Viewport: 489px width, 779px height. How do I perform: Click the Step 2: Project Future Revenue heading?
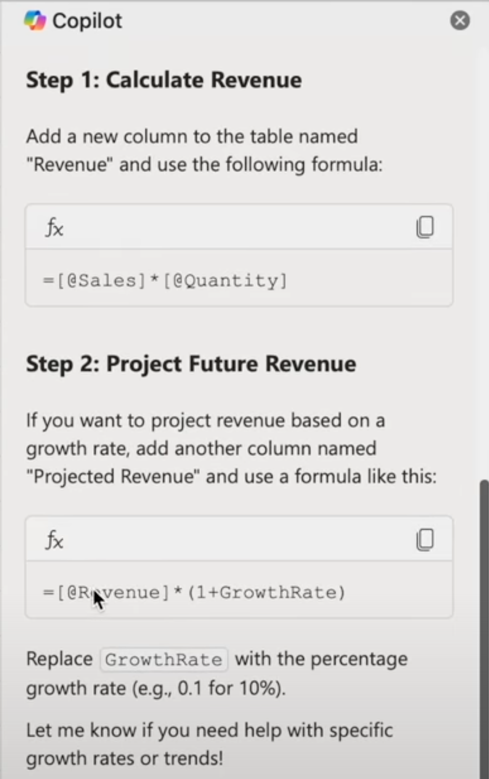[x=191, y=364]
